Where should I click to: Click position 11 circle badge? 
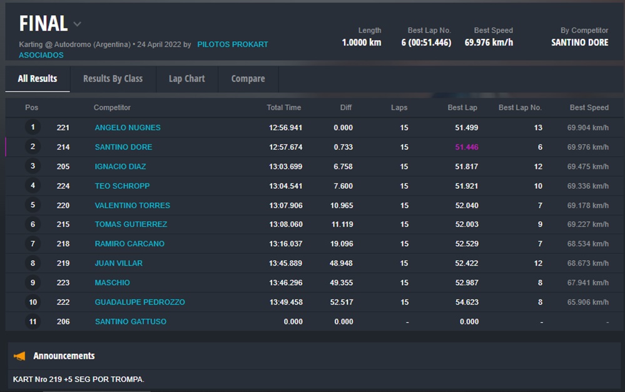pyautogui.click(x=33, y=321)
